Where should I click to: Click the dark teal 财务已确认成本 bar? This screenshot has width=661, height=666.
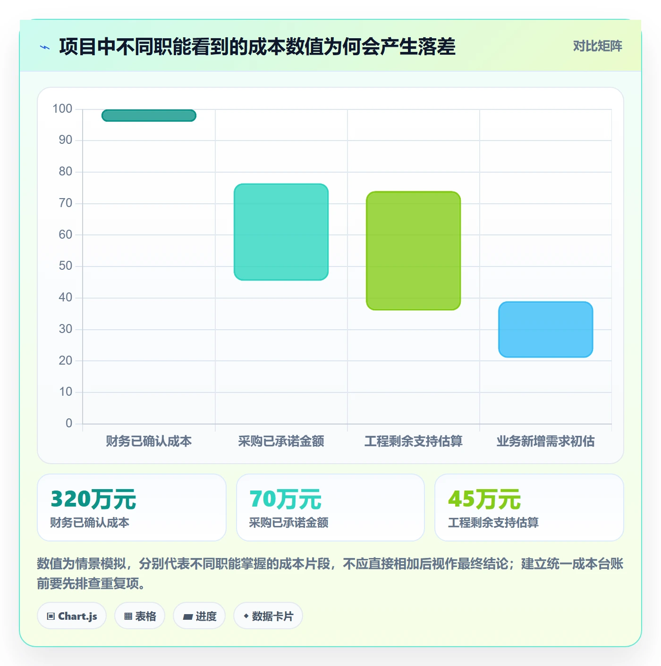[x=149, y=116]
